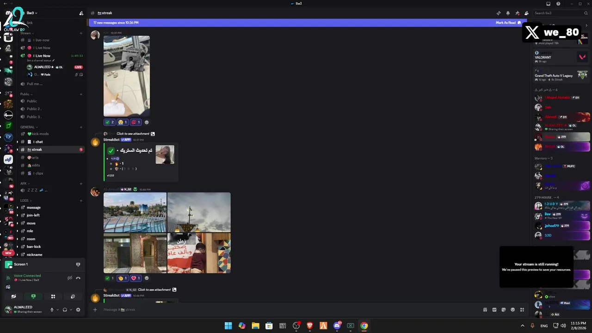Collapse the AFK category
The image size is (592, 333).
pos(25,184)
